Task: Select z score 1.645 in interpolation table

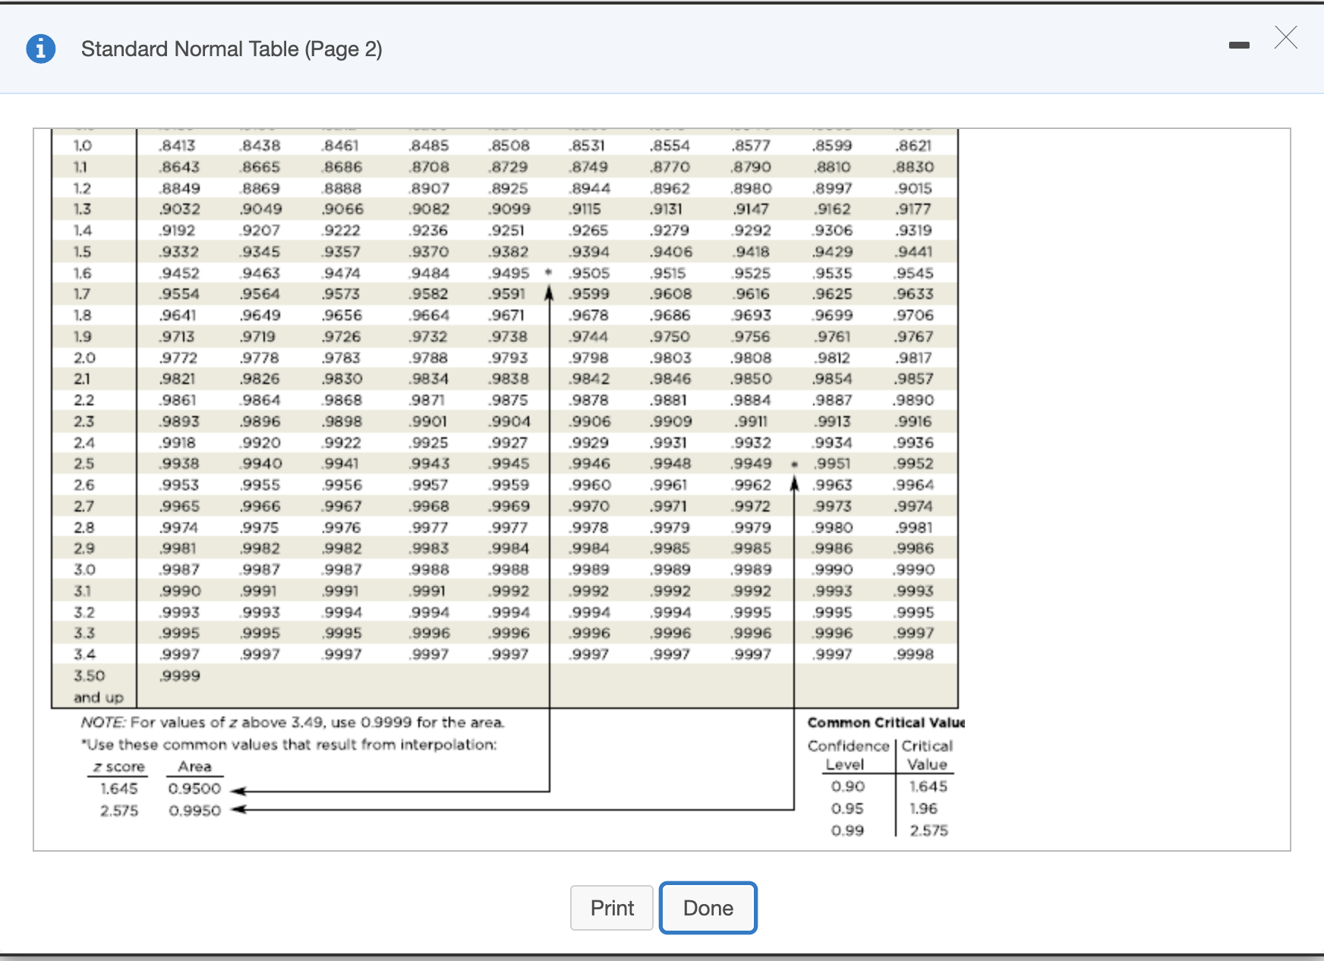Action: tap(119, 789)
